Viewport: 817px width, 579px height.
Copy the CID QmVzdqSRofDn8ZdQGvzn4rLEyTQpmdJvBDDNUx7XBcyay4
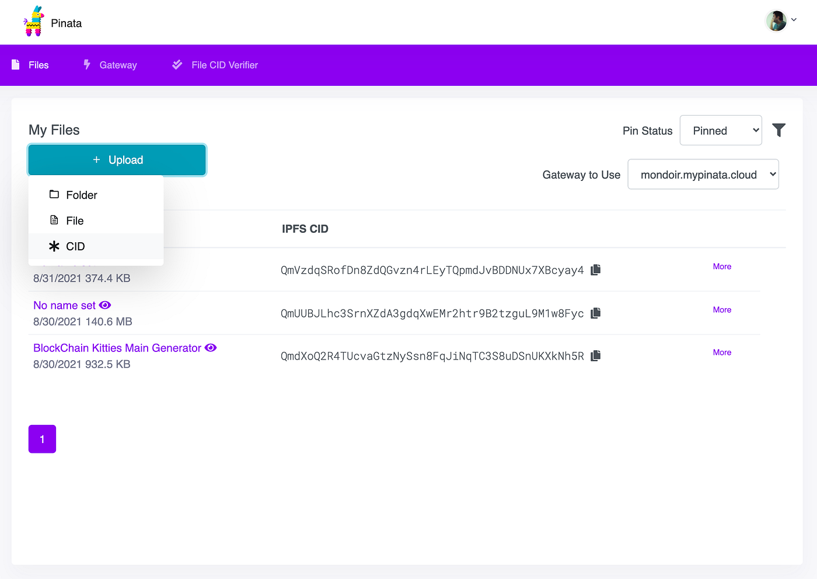595,269
